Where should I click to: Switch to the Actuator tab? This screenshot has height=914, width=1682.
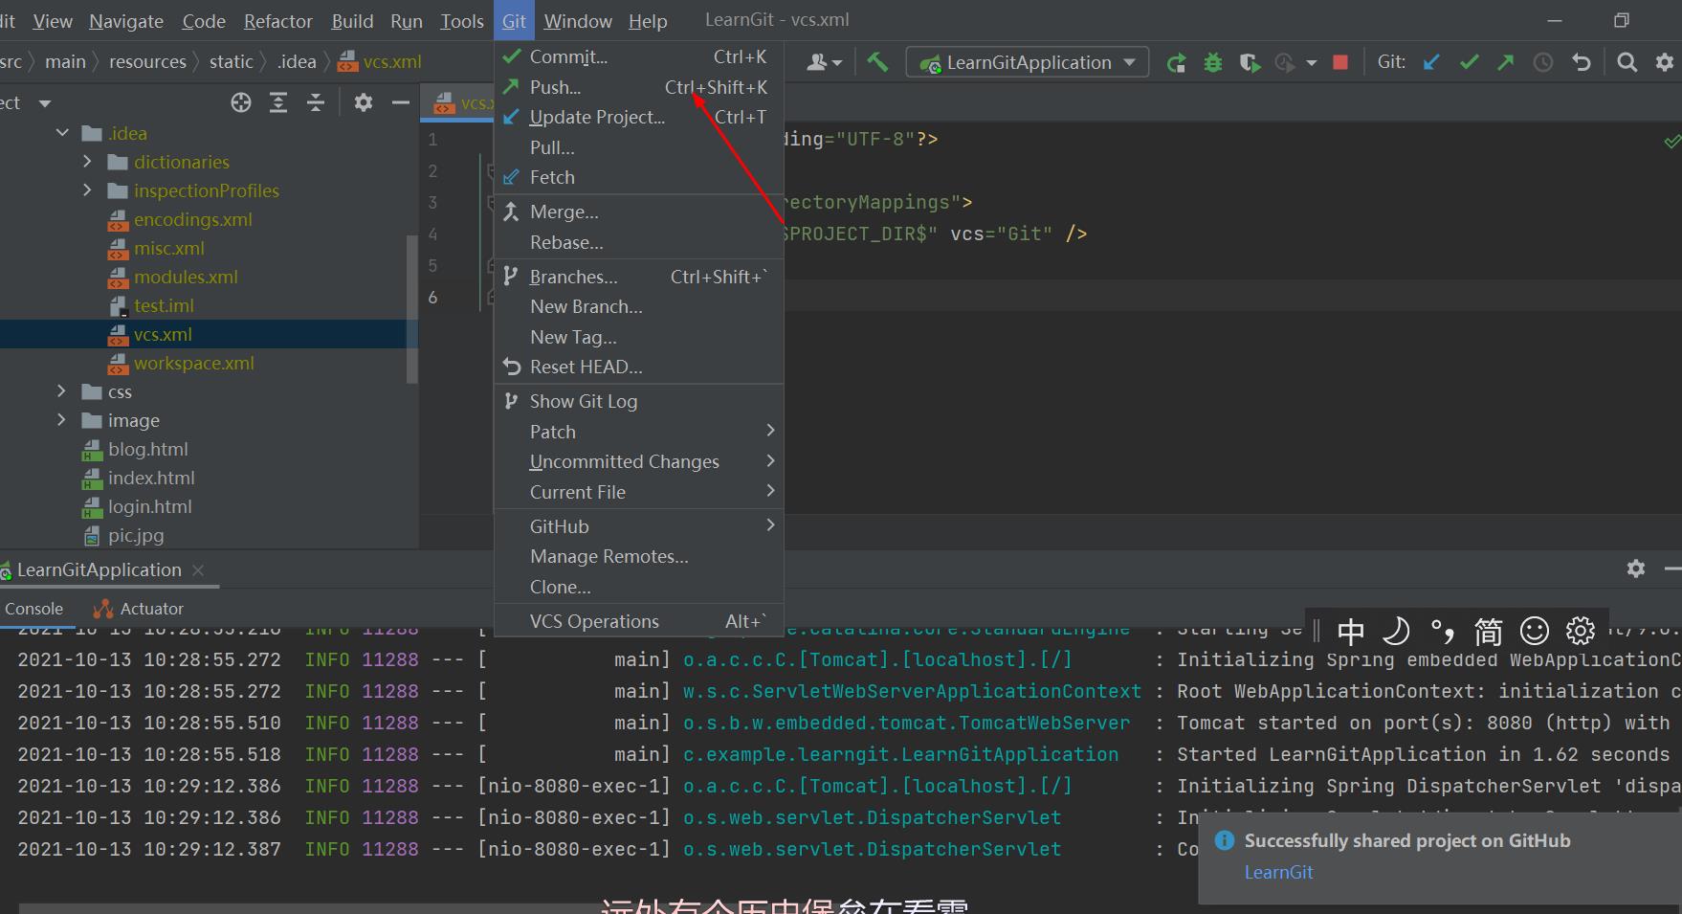coord(139,609)
